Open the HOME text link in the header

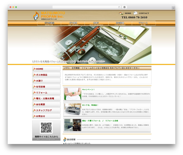[x=128, y=13]
